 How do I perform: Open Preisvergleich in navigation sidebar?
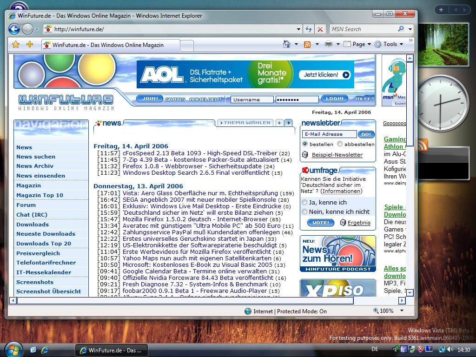(x=38, y=253)
